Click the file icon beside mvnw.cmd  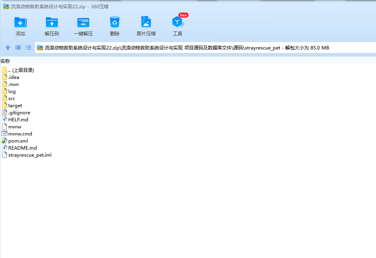[4, 134]
